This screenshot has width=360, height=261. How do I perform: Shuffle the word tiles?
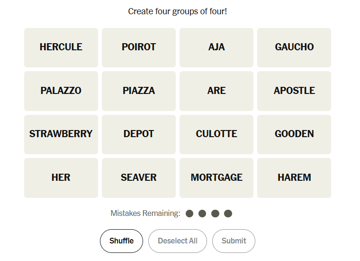(x=121, y=241)
